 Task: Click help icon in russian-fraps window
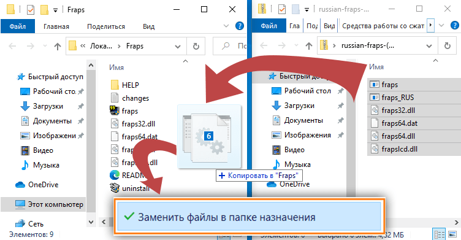tap(455, 25)
